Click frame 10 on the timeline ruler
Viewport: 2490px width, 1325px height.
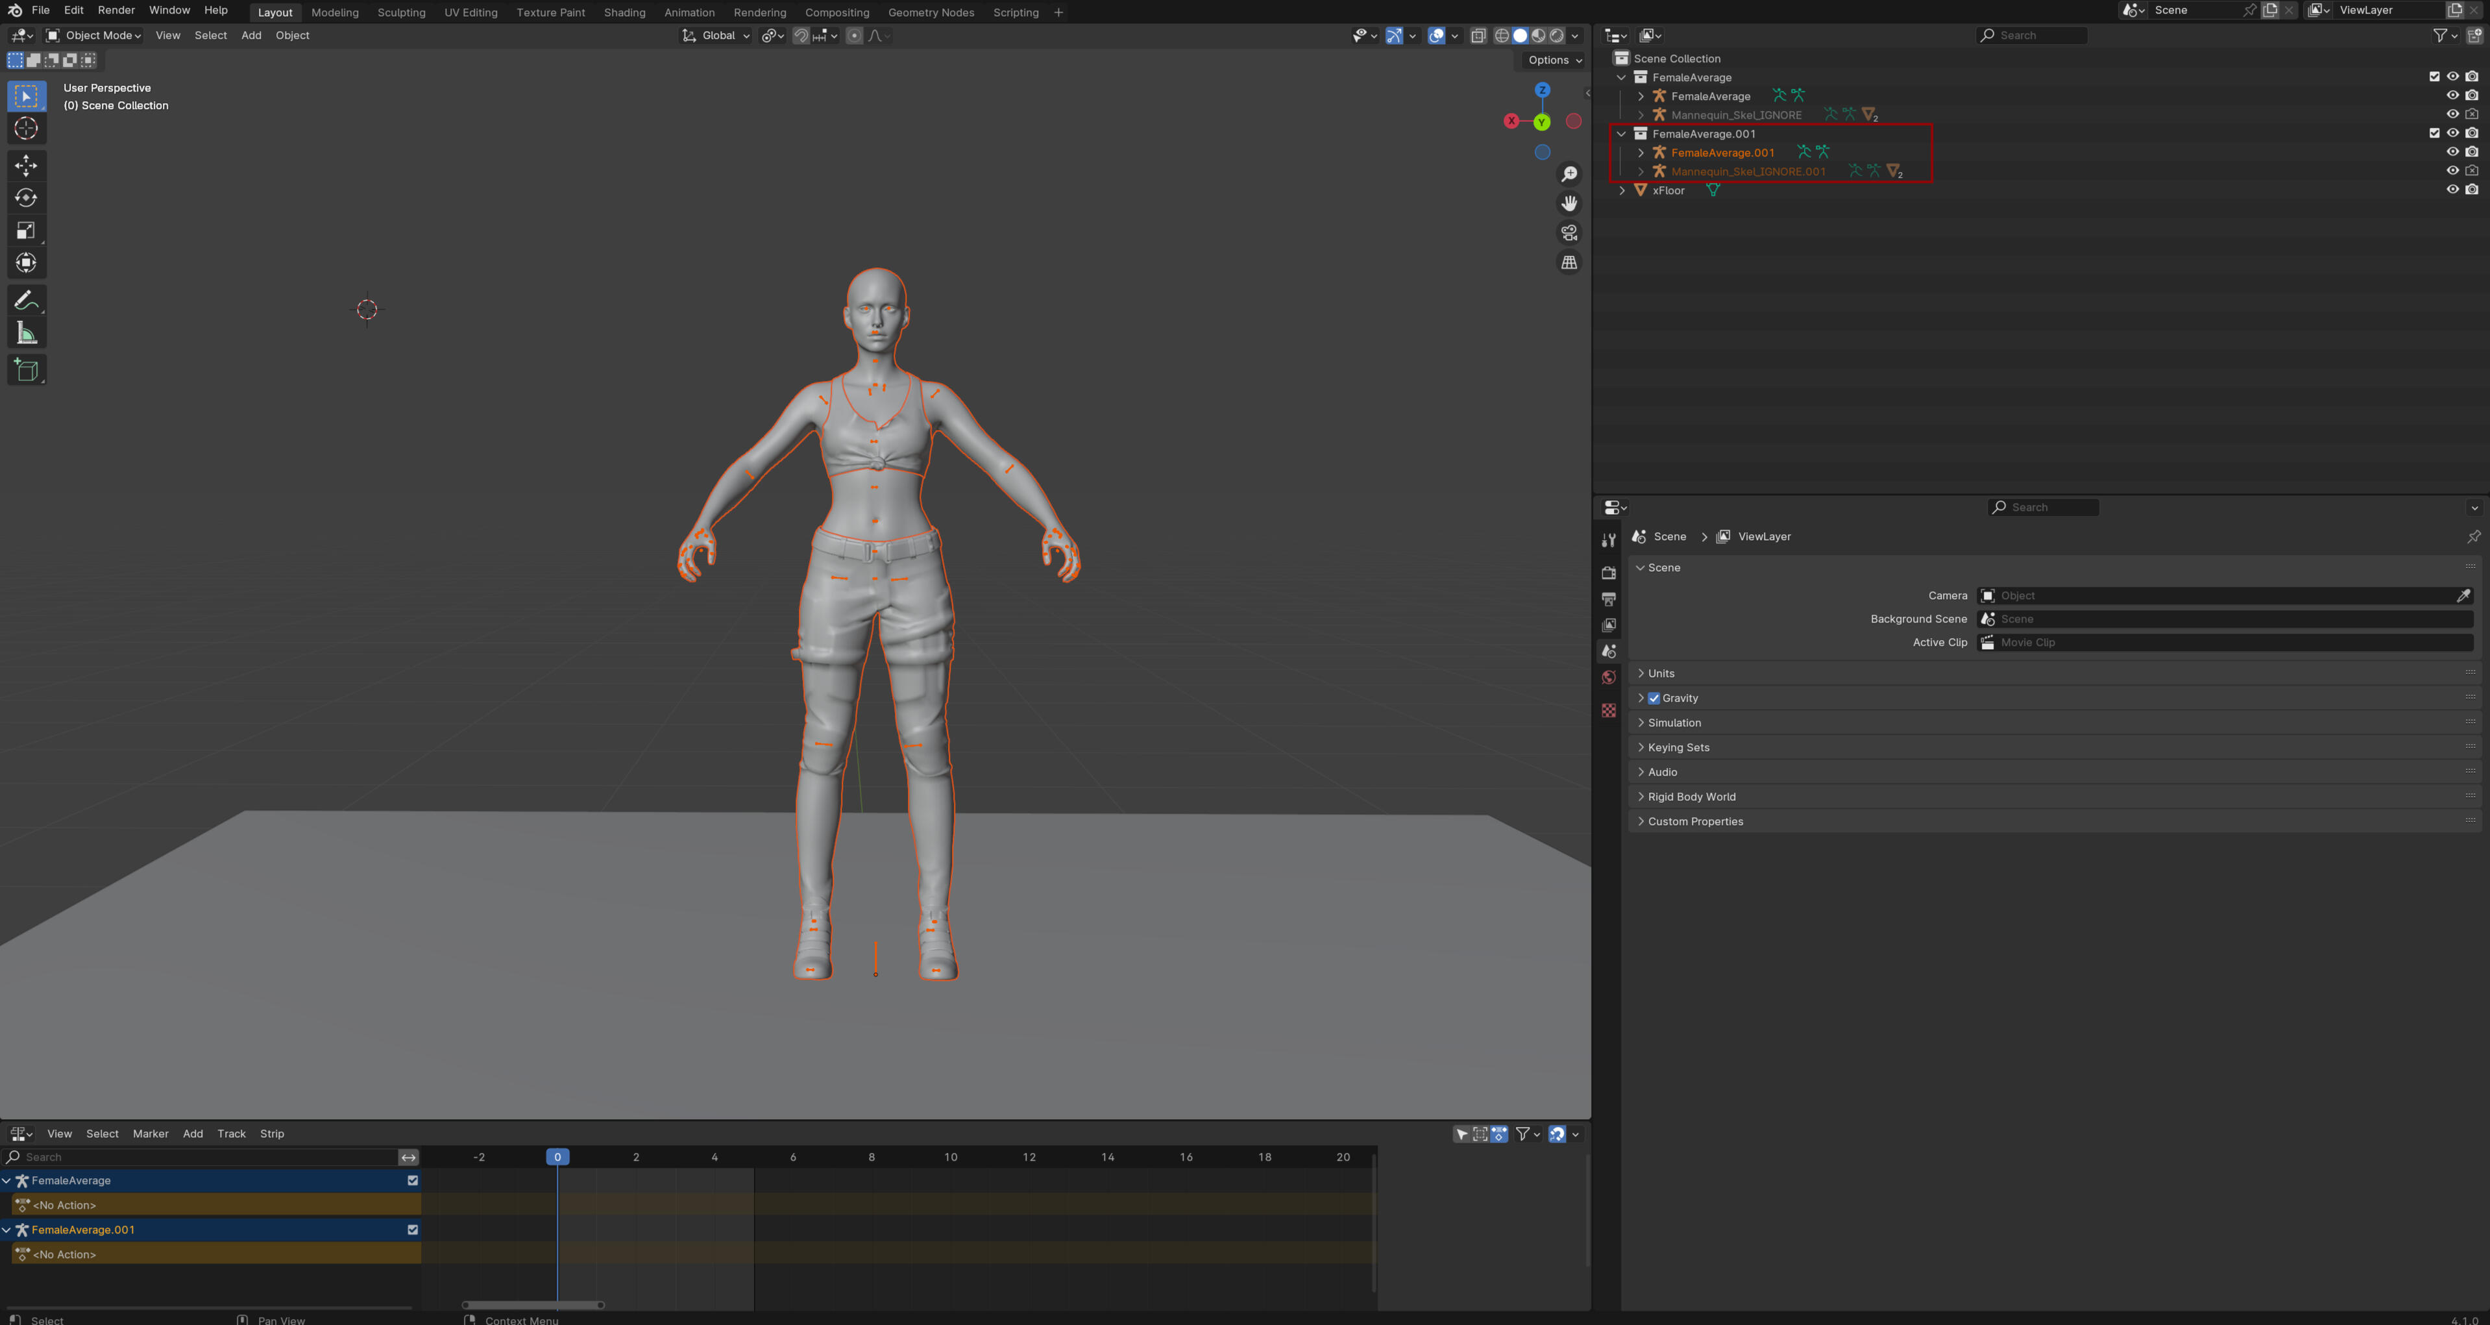click(x=950, y=1157)
